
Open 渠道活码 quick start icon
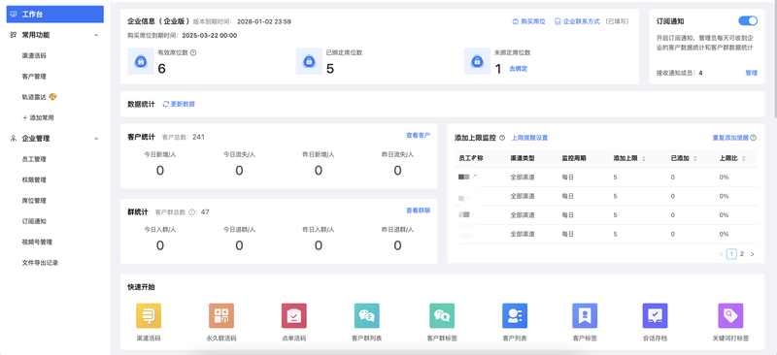tap(149, 316)
